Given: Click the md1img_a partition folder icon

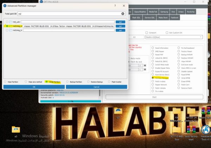Looking at the screenshot, I should (11, 26).
